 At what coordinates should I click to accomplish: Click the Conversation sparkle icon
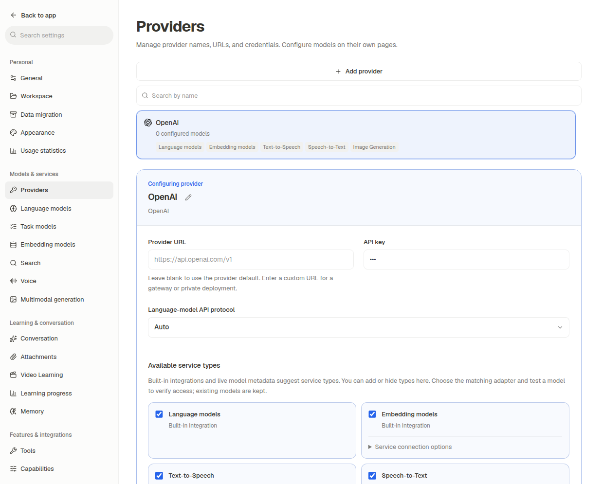pos(13,339)
